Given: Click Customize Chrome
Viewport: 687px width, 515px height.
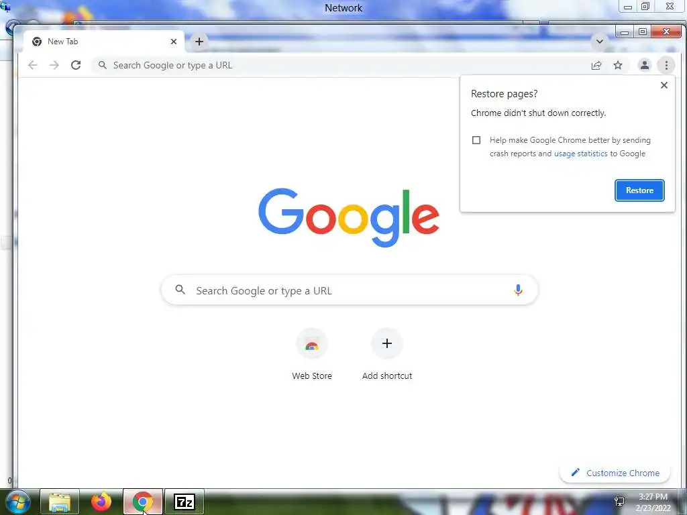Looking at the screenshot, I should (615, 473).
